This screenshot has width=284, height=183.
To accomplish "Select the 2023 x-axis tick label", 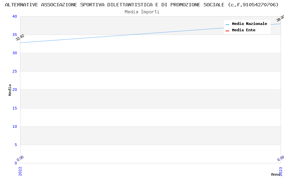I will [x=281, y=171].
